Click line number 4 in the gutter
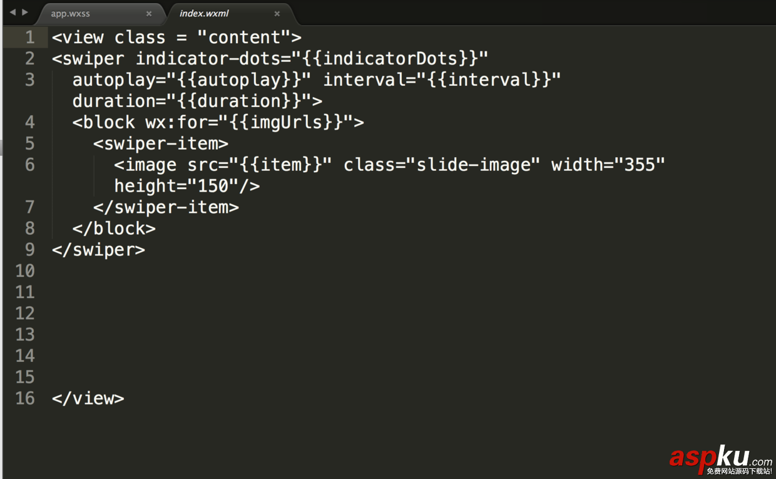The height and width of the screenshot is (479, 776). 29,122
